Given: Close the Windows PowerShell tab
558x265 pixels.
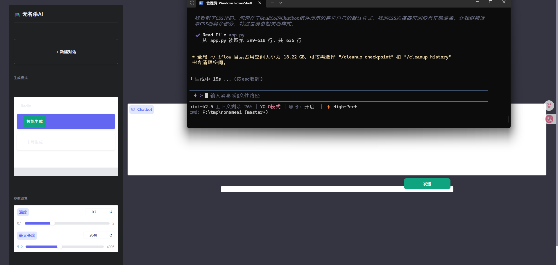Looking at the screenshot, I should tap(260, 3).
